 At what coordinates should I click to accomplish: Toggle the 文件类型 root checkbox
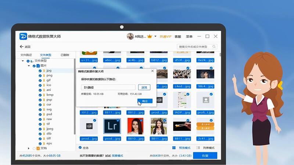tap(28, 61)
